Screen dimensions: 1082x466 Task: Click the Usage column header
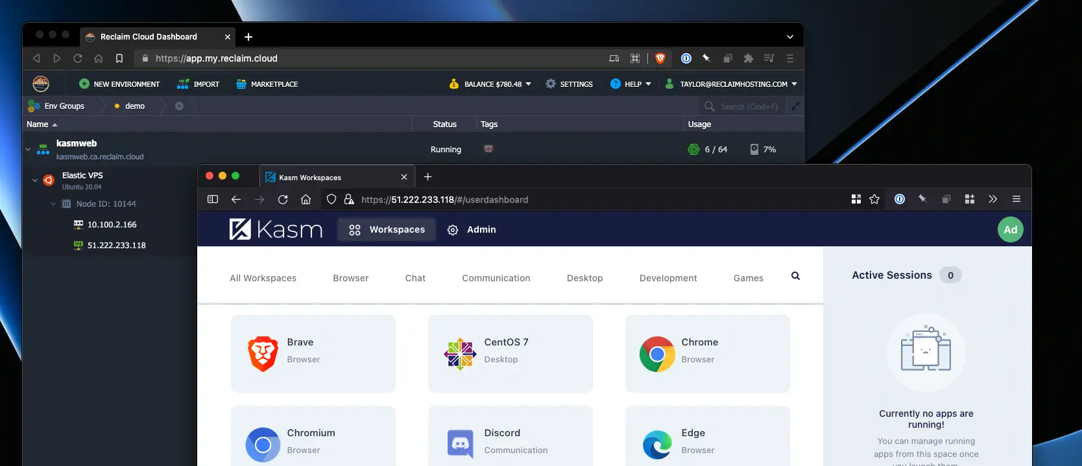tap(699, 124)
